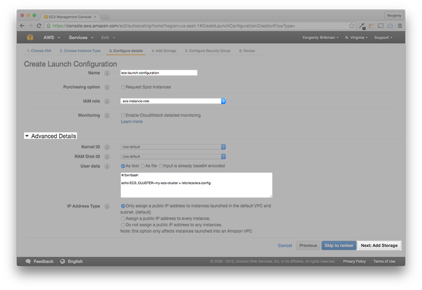Click the eyedropper extension icon
Screen dimensions: 422x290
362,26
